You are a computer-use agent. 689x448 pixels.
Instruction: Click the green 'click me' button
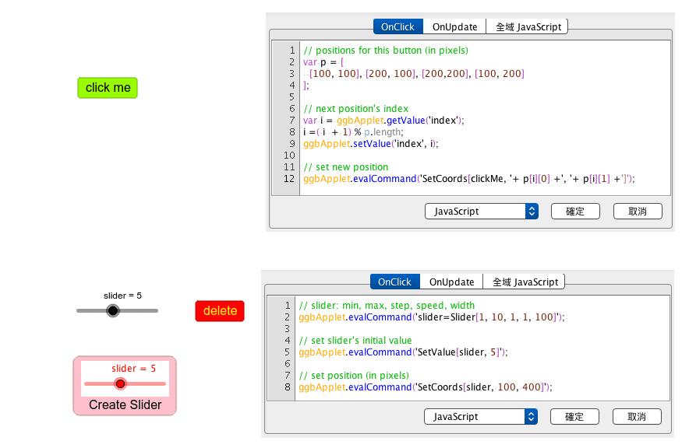point(107,88)
